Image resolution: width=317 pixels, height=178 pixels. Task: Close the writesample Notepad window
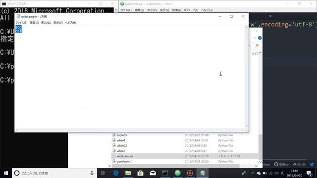(x=243, y=16)
